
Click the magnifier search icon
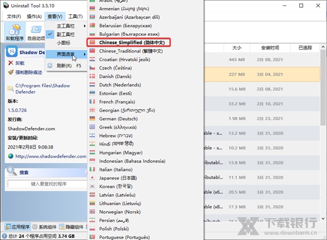pos(11,172)
